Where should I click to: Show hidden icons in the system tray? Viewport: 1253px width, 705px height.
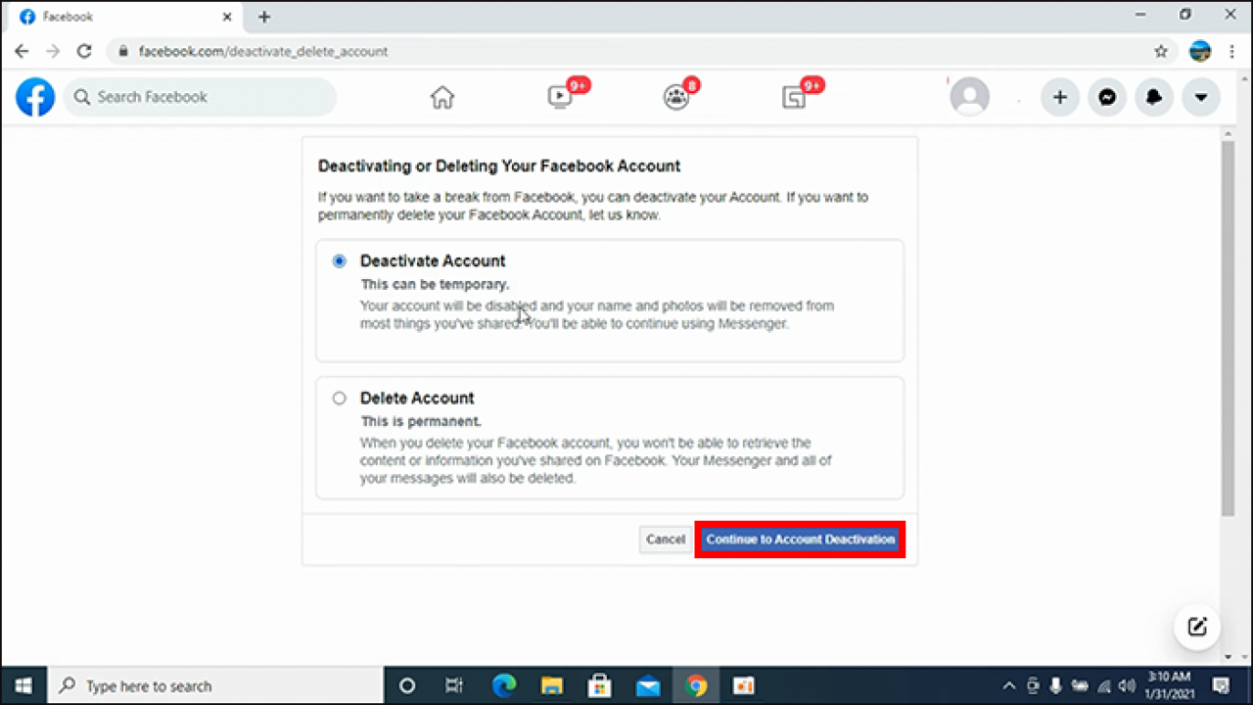[x=1008, y=685]
